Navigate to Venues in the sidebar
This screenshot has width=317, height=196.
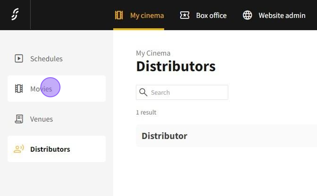[x=41, y=119]
